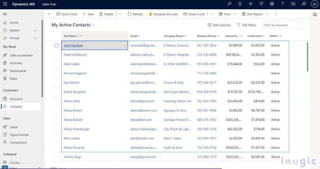This screenshot has height=169, width=320.
Task: Click the Edit filters button
Action: click(246, 25)
